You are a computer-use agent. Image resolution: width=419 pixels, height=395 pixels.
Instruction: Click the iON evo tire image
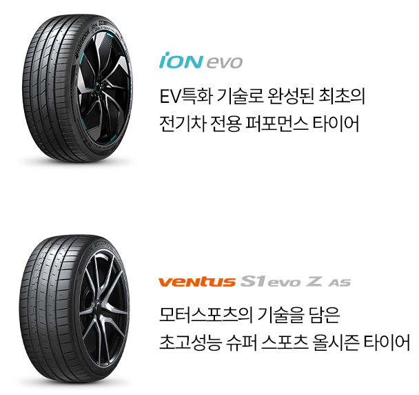[77, 88]
